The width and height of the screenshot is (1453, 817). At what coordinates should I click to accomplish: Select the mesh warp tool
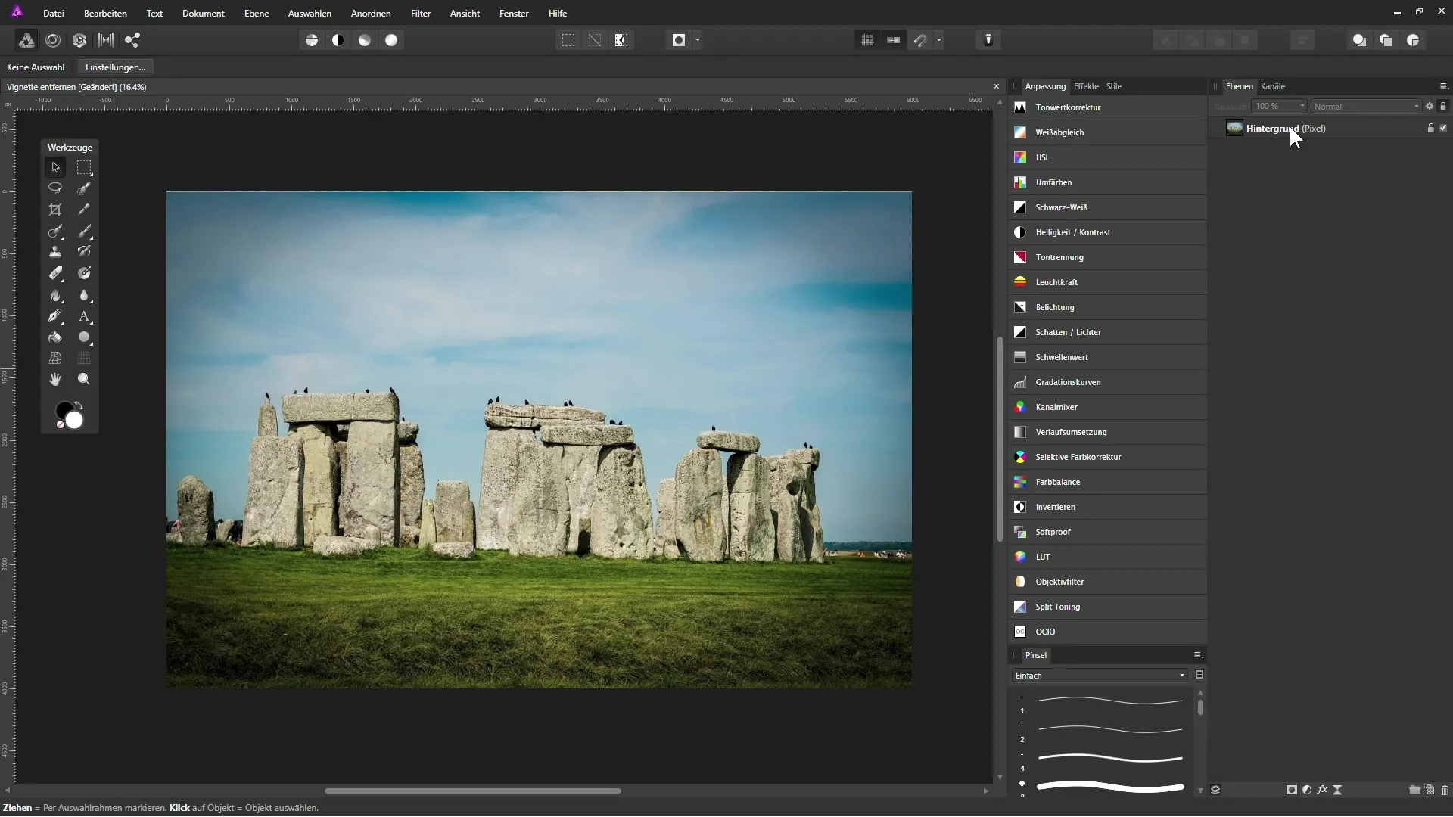click(x=55, y=358)
